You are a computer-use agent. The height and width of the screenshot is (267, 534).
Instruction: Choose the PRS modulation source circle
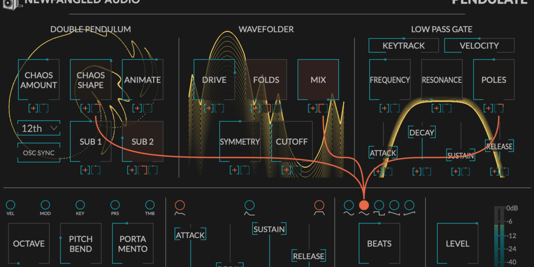[x=115, y=205]
